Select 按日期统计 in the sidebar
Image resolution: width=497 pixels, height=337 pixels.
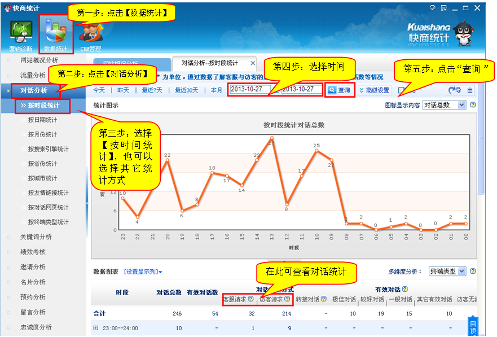click(42, 120)
